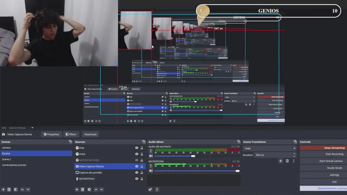Viewport: 347px width, 195px height.
Task: Open advanced audio properties gear
Action: (x=150, y=190)
